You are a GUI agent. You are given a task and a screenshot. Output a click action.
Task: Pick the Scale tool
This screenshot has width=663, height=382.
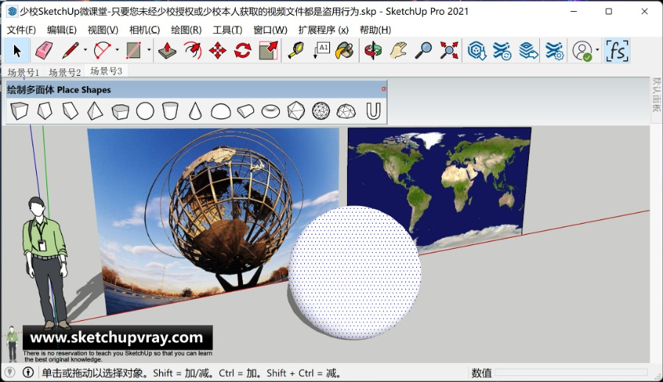click(268, 51)
